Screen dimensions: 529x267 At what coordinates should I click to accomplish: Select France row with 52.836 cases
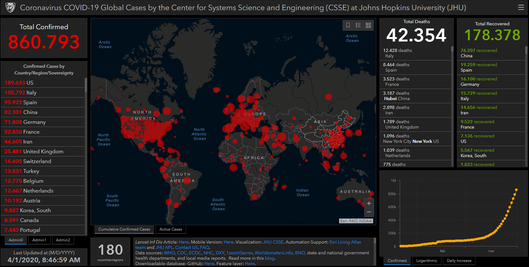tap(43, 132)
